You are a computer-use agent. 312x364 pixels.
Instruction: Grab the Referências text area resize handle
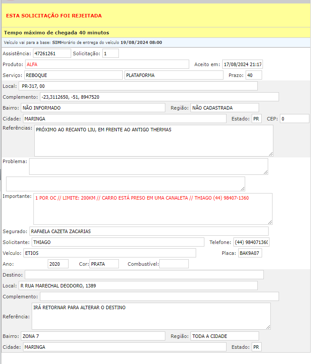(x=270, y=154)
